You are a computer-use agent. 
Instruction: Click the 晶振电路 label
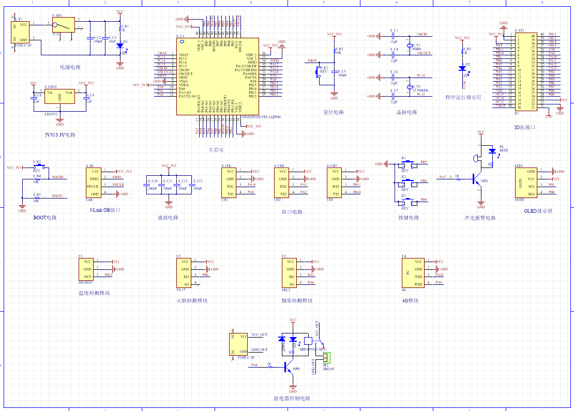[x=407, y=112]
